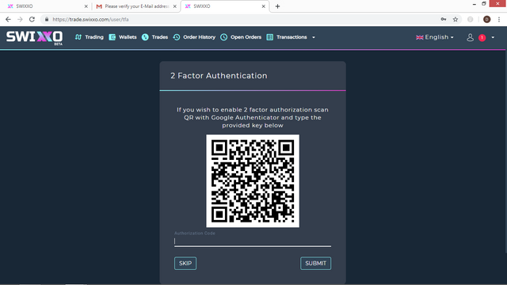Click the SWIXXO beta logo
The width and height of the screenshot is (507, 285).
(x=35, y=37)
